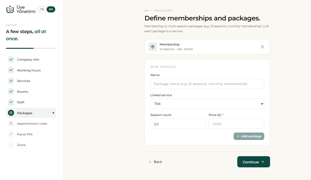The image size is (311, 180).
Task: Click the Back chevron icon
Action: [x=150, y=162]
